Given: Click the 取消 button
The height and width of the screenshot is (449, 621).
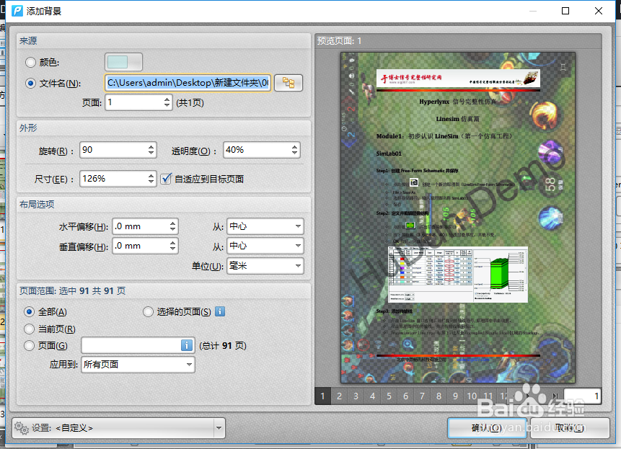Looking at the screenshot, I should pyautogui.click(x=570, y=428).
